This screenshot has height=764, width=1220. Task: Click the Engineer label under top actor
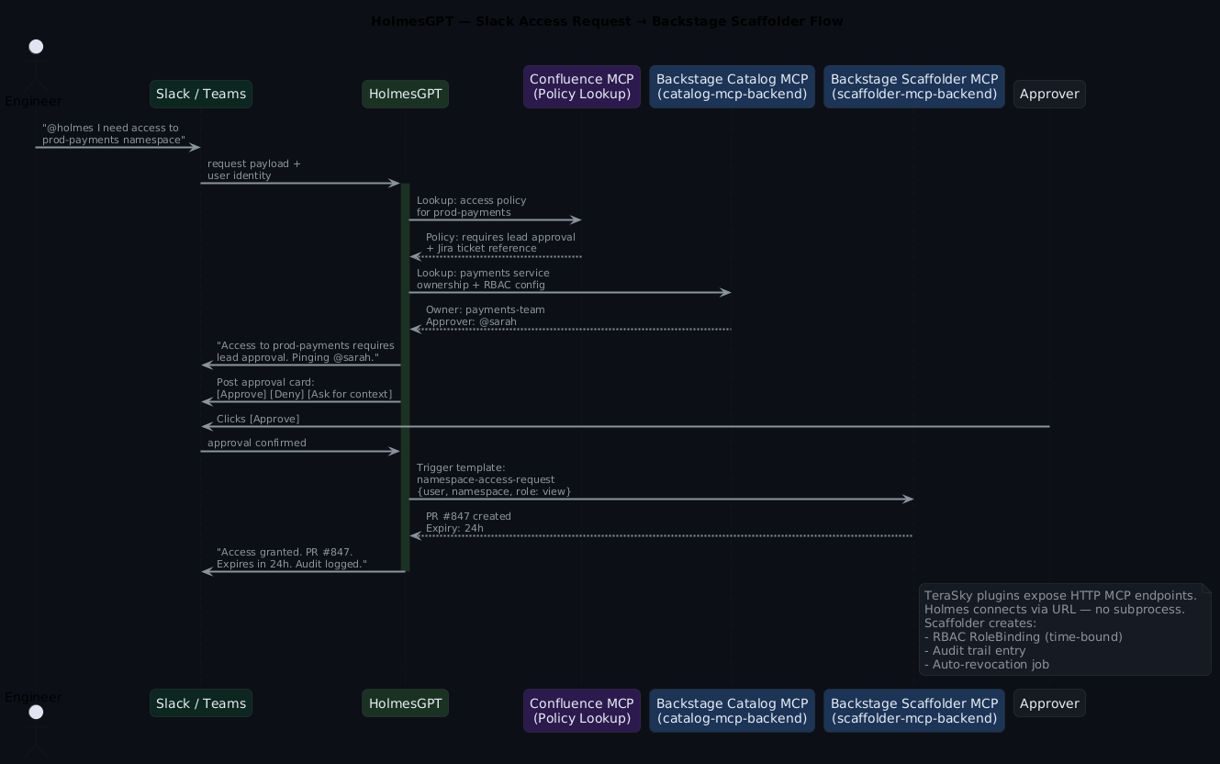click(33, 101)
